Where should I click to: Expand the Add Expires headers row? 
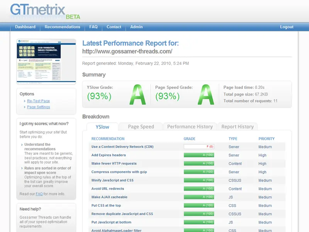point(187,155)
